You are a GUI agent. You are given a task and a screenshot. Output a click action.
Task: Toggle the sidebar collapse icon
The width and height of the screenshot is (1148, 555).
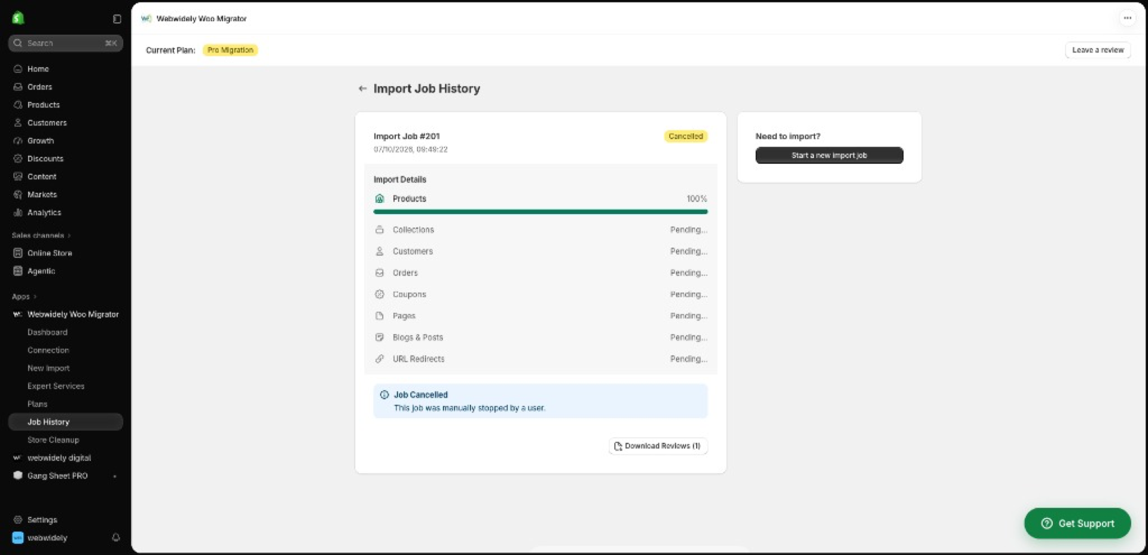point(117,19)
